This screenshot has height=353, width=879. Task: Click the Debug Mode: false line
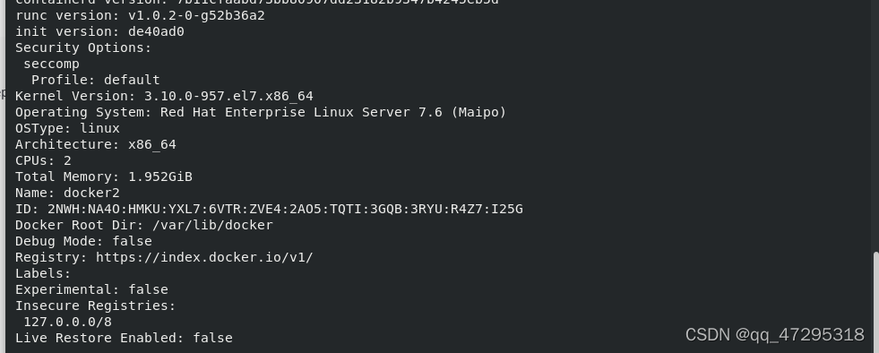click(83, 241)
